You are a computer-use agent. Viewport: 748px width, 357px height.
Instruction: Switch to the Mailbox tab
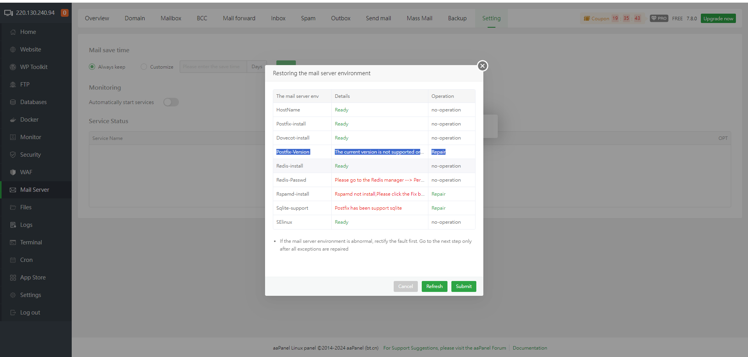(x=171, y=18)
